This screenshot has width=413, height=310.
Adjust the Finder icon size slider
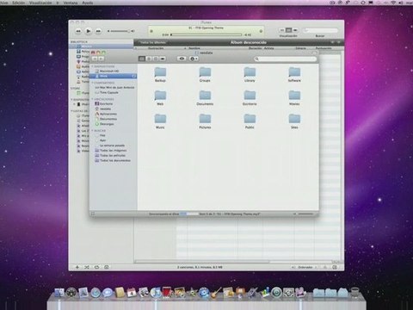[305, 214]
